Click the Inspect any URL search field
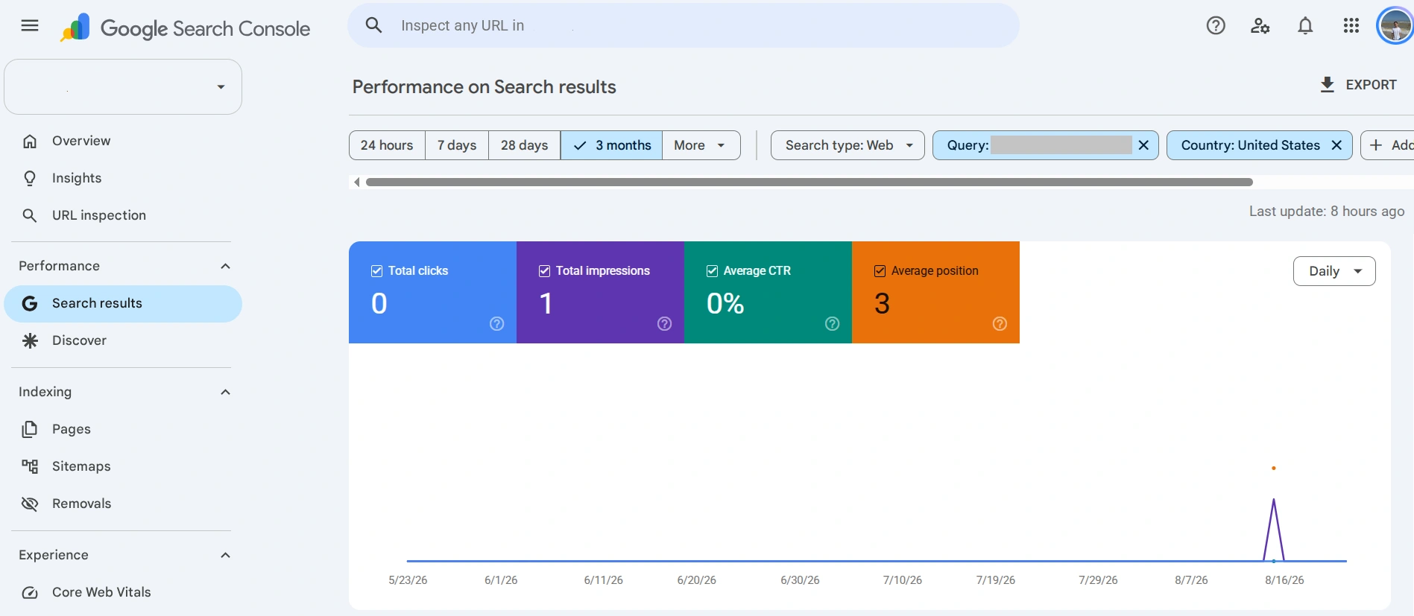1414x616 pixels. point(684,25)
